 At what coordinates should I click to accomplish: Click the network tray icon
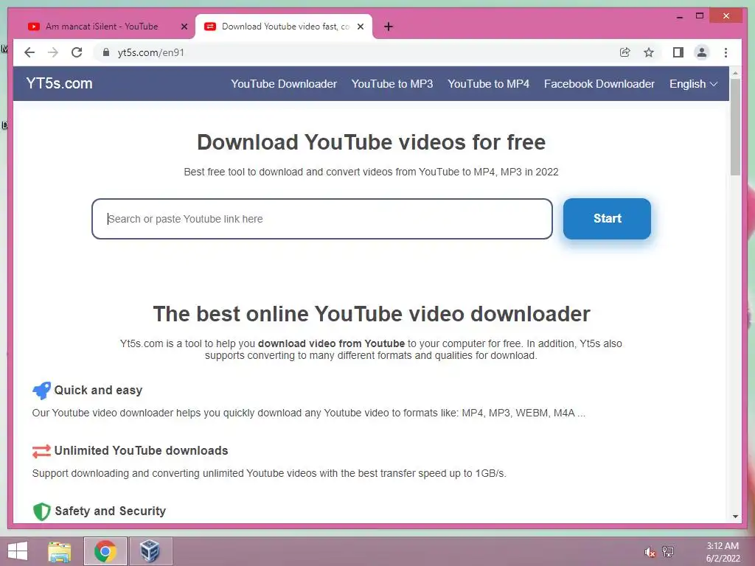tap(668, 552)
